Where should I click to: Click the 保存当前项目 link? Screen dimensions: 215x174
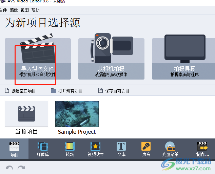click(x=114, y=91)
